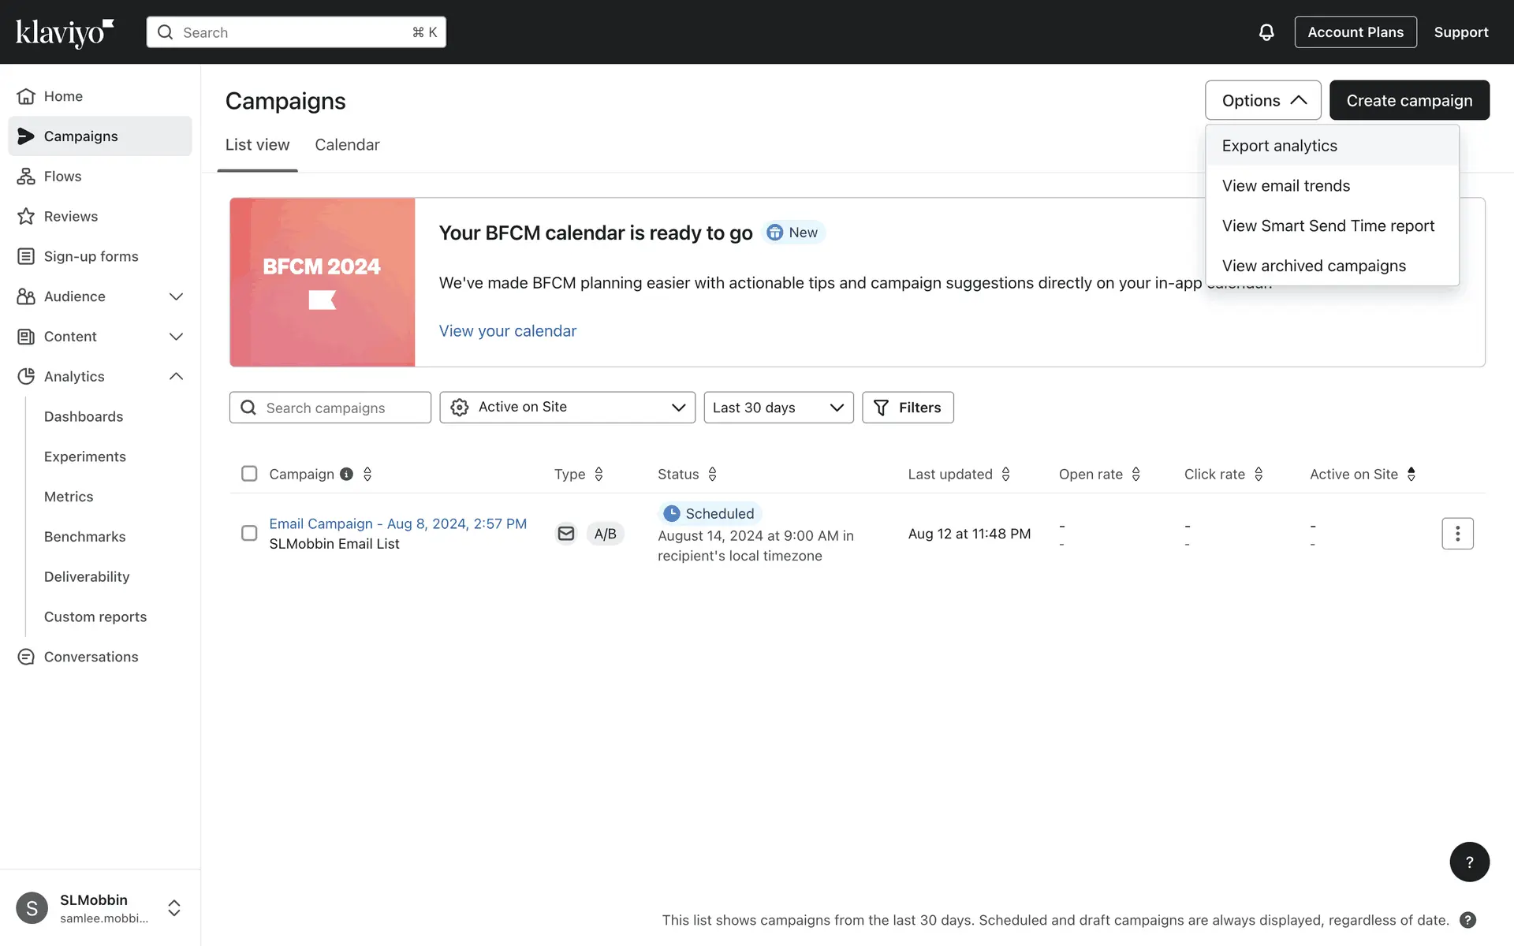Expand the Audience sidebar section

[x=176, y=296]
